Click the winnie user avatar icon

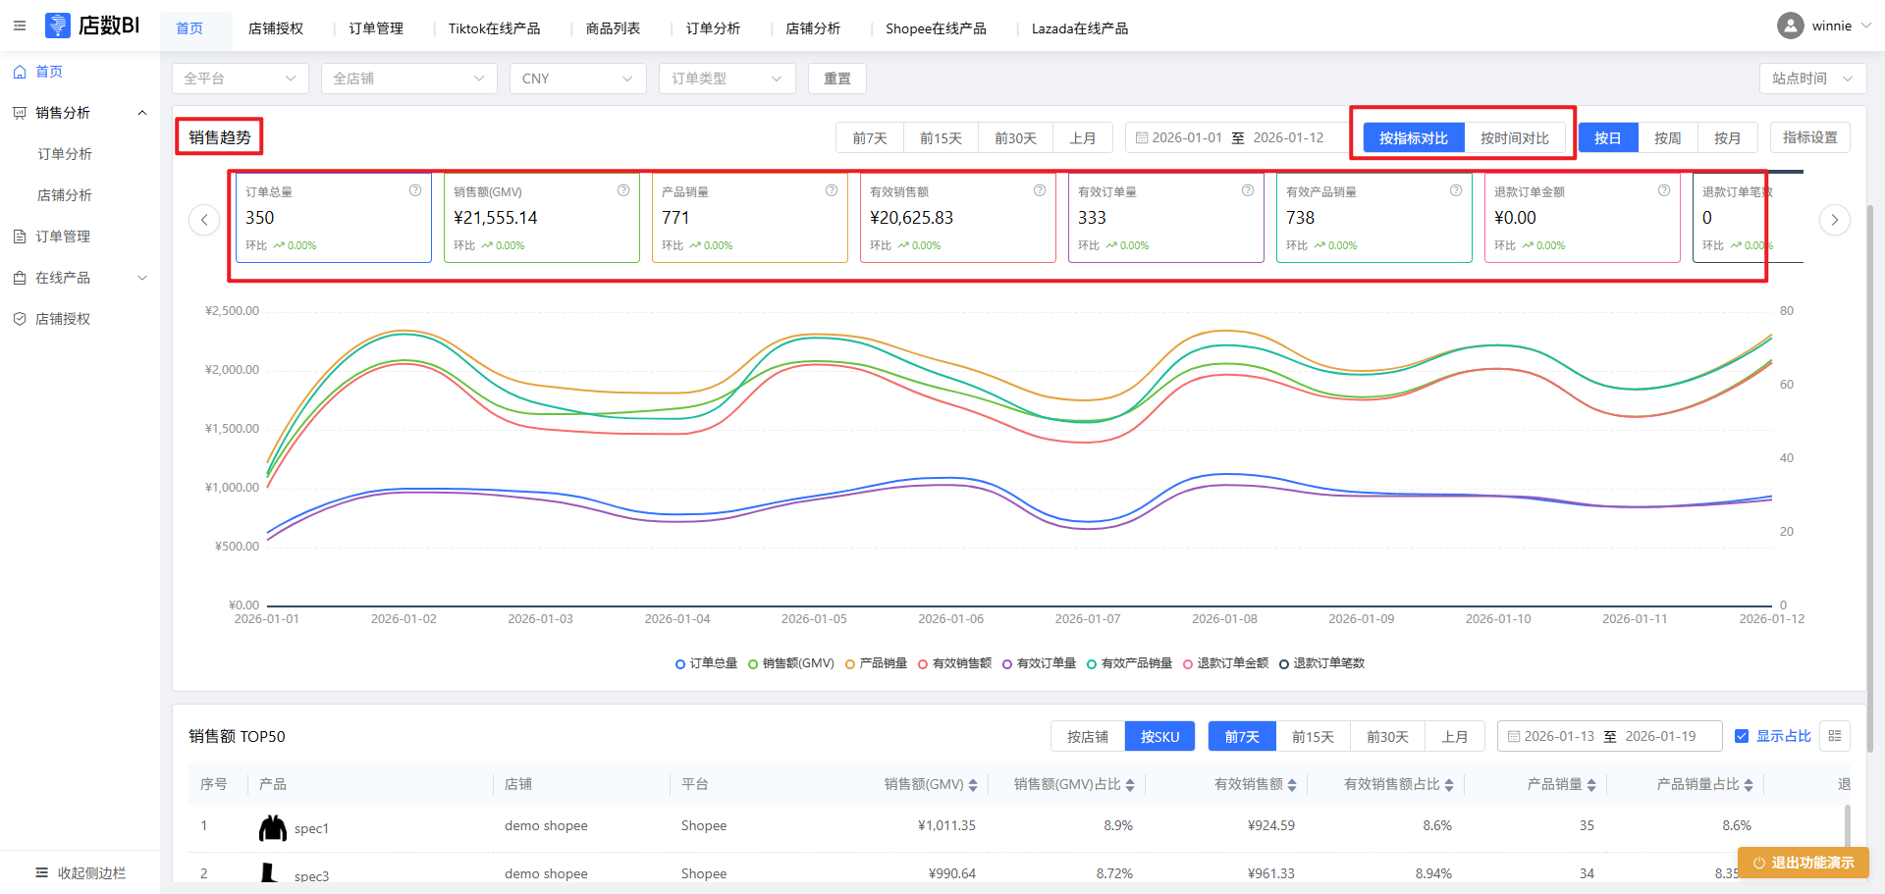[1790, 26]
